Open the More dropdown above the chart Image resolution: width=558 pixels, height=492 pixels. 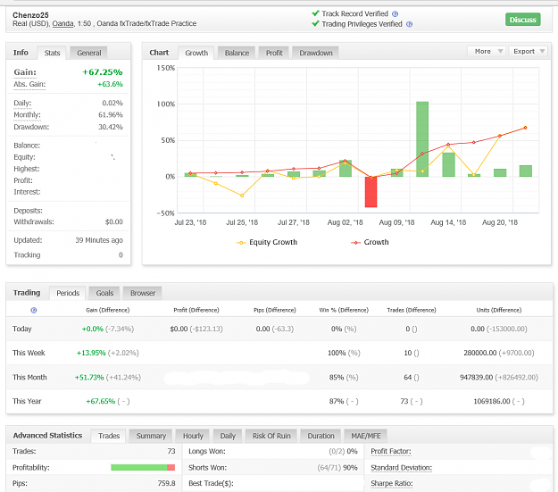click(487, 51)
